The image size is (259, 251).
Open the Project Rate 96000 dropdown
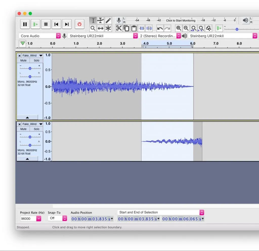pyautogui.click(x=39, y=219)
